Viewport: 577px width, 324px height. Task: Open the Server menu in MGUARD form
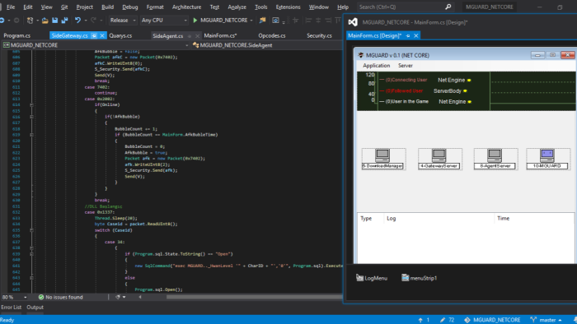406,65
